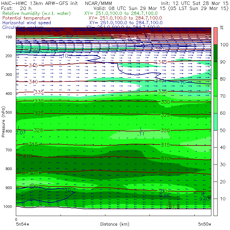Select the 80–90% green colorbar segment
This screenshot has width=230, height=230.
[215, 70]
